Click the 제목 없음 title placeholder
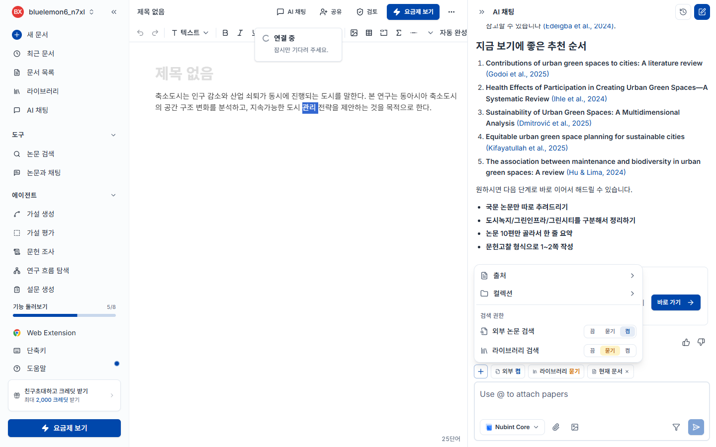Image resolution: width=716 pixels, height=447 pixels. click(x=184, y=74)
